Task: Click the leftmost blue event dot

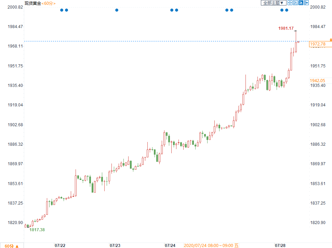Action: 62,10
